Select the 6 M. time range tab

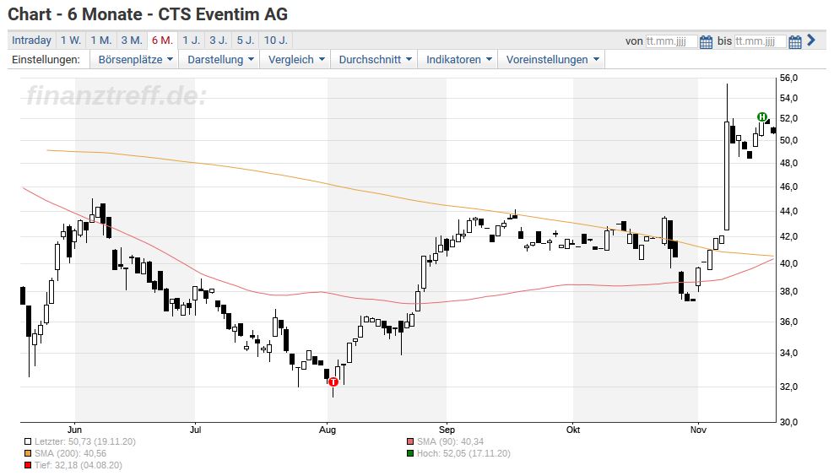click(x=162, y=41)
